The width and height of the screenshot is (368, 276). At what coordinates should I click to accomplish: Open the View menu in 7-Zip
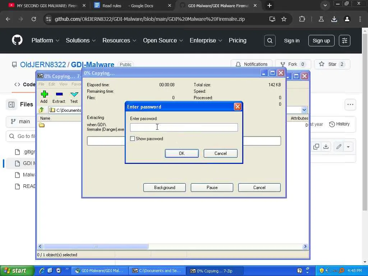point(63,84)
